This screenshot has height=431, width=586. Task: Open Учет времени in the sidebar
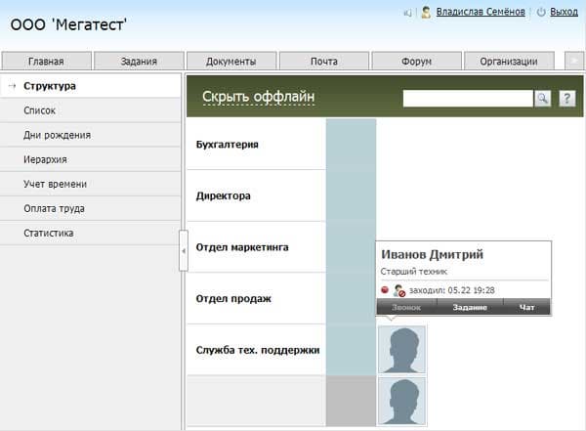90,184
